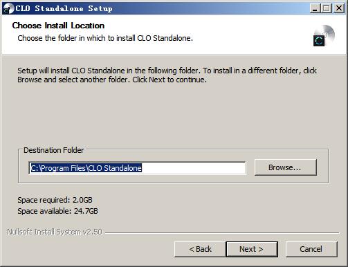Click the Destination Folder group label

[53, 150]
